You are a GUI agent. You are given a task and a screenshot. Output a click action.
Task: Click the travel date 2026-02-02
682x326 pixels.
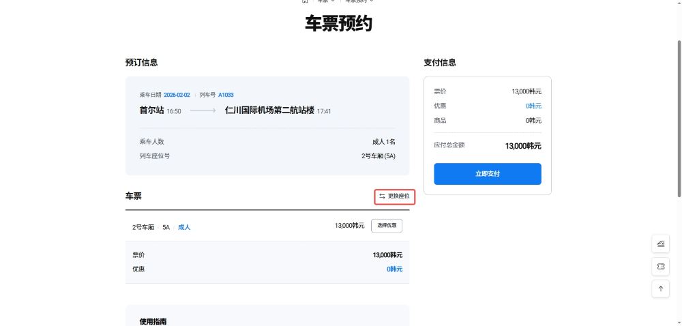click(177, 95)
